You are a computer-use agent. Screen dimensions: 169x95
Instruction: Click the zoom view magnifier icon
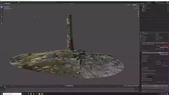(x=138, y=11)
